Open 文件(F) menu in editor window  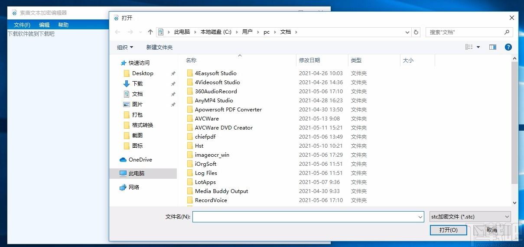[x=22, y=25]
